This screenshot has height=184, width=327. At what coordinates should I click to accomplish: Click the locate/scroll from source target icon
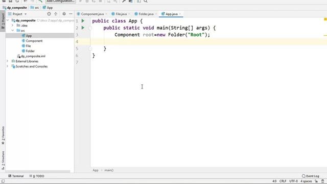click(x=49, y=14)
